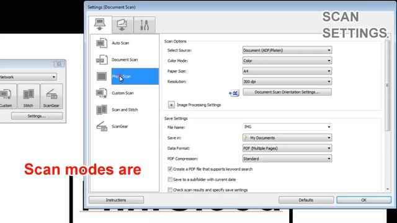
Task: Switch to the Scan from Operation Panel tab
Action: point(122,25)
